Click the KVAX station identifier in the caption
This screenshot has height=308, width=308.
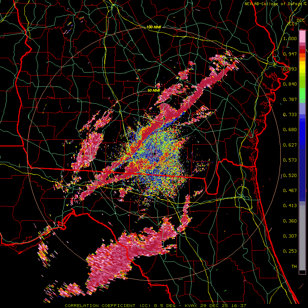tap(192, 306)
